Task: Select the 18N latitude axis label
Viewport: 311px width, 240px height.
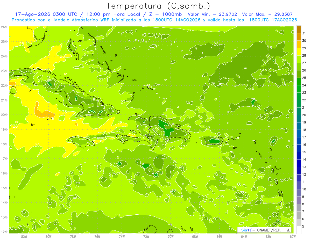Action: (4, 144)
